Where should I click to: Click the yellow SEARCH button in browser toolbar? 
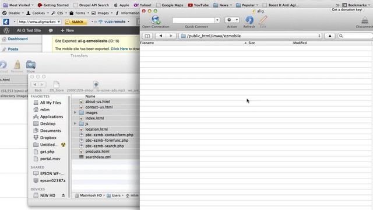point(75,22)
